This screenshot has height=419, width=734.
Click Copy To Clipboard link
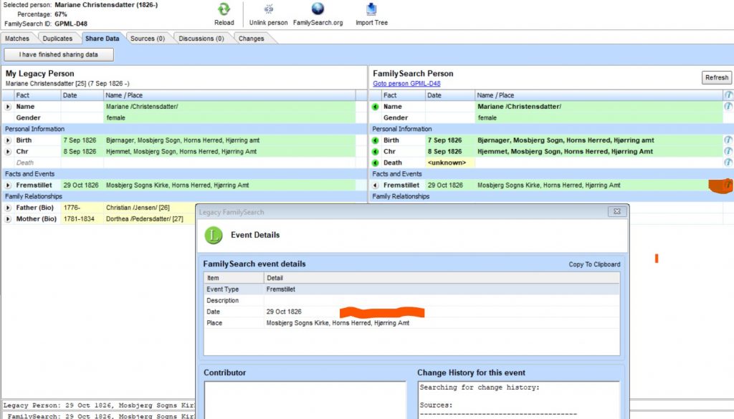594,264
